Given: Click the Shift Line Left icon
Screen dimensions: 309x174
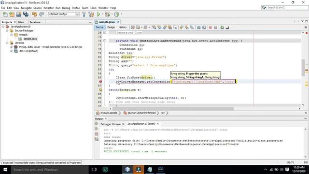Looking at the screenshot, I should pos(198,28).
